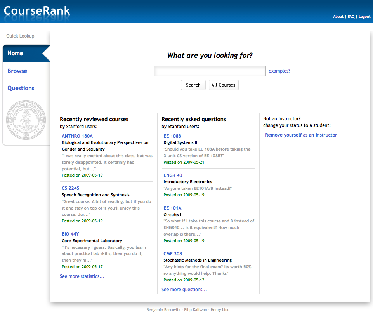Click the Search button
Screen dimensions: 373x316
point(193,85)
